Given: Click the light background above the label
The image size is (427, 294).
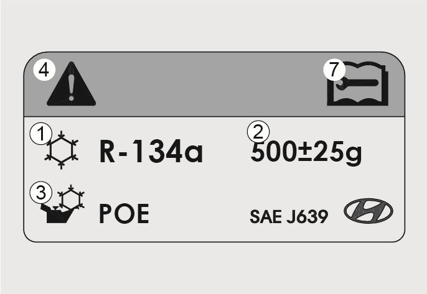Looking at the screenshot, I should 213,26.
